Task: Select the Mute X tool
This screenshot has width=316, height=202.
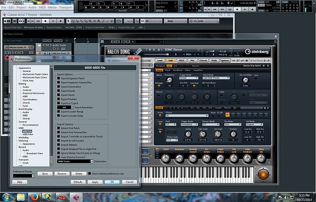Action: click(x=94, y=21)
